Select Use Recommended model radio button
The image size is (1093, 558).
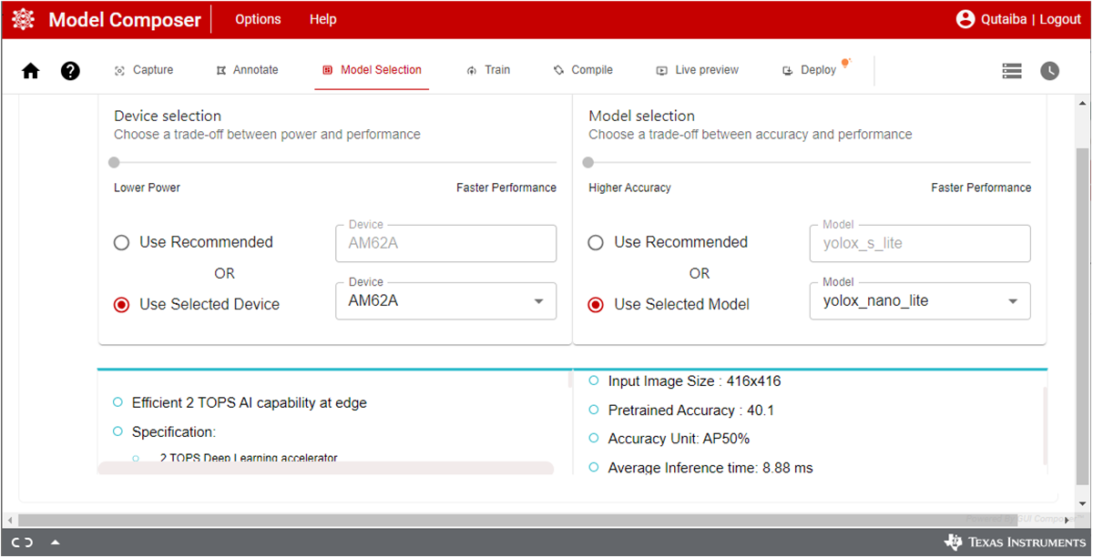(x=596, y=243)
